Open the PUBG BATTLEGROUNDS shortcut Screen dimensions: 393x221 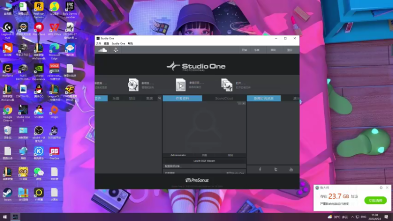coord(23,72)
